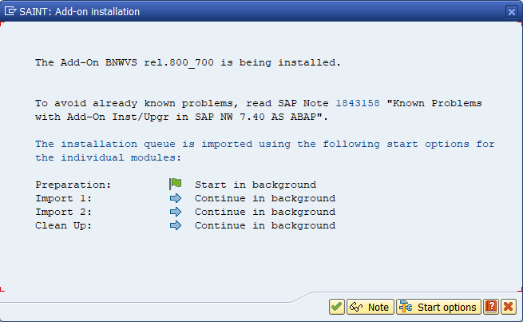Click the 'Clean Up:' module label
Image resolution: width=523 pixels, height=322 pixels.
(x=64, y=225)
